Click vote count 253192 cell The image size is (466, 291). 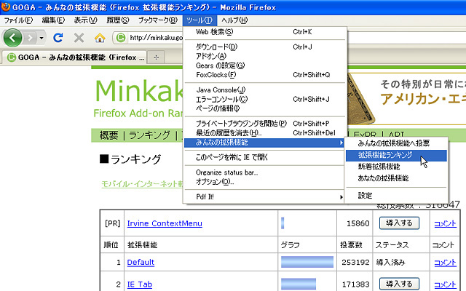(355, 262)
